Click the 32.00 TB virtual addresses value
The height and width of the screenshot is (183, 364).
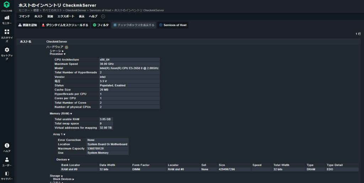pyautogui.click(x=106, y=128)
